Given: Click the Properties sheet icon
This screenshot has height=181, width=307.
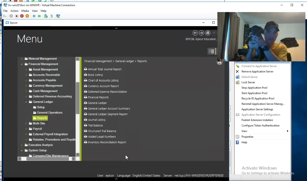Looking at the screenshot, I should [237, 137].
